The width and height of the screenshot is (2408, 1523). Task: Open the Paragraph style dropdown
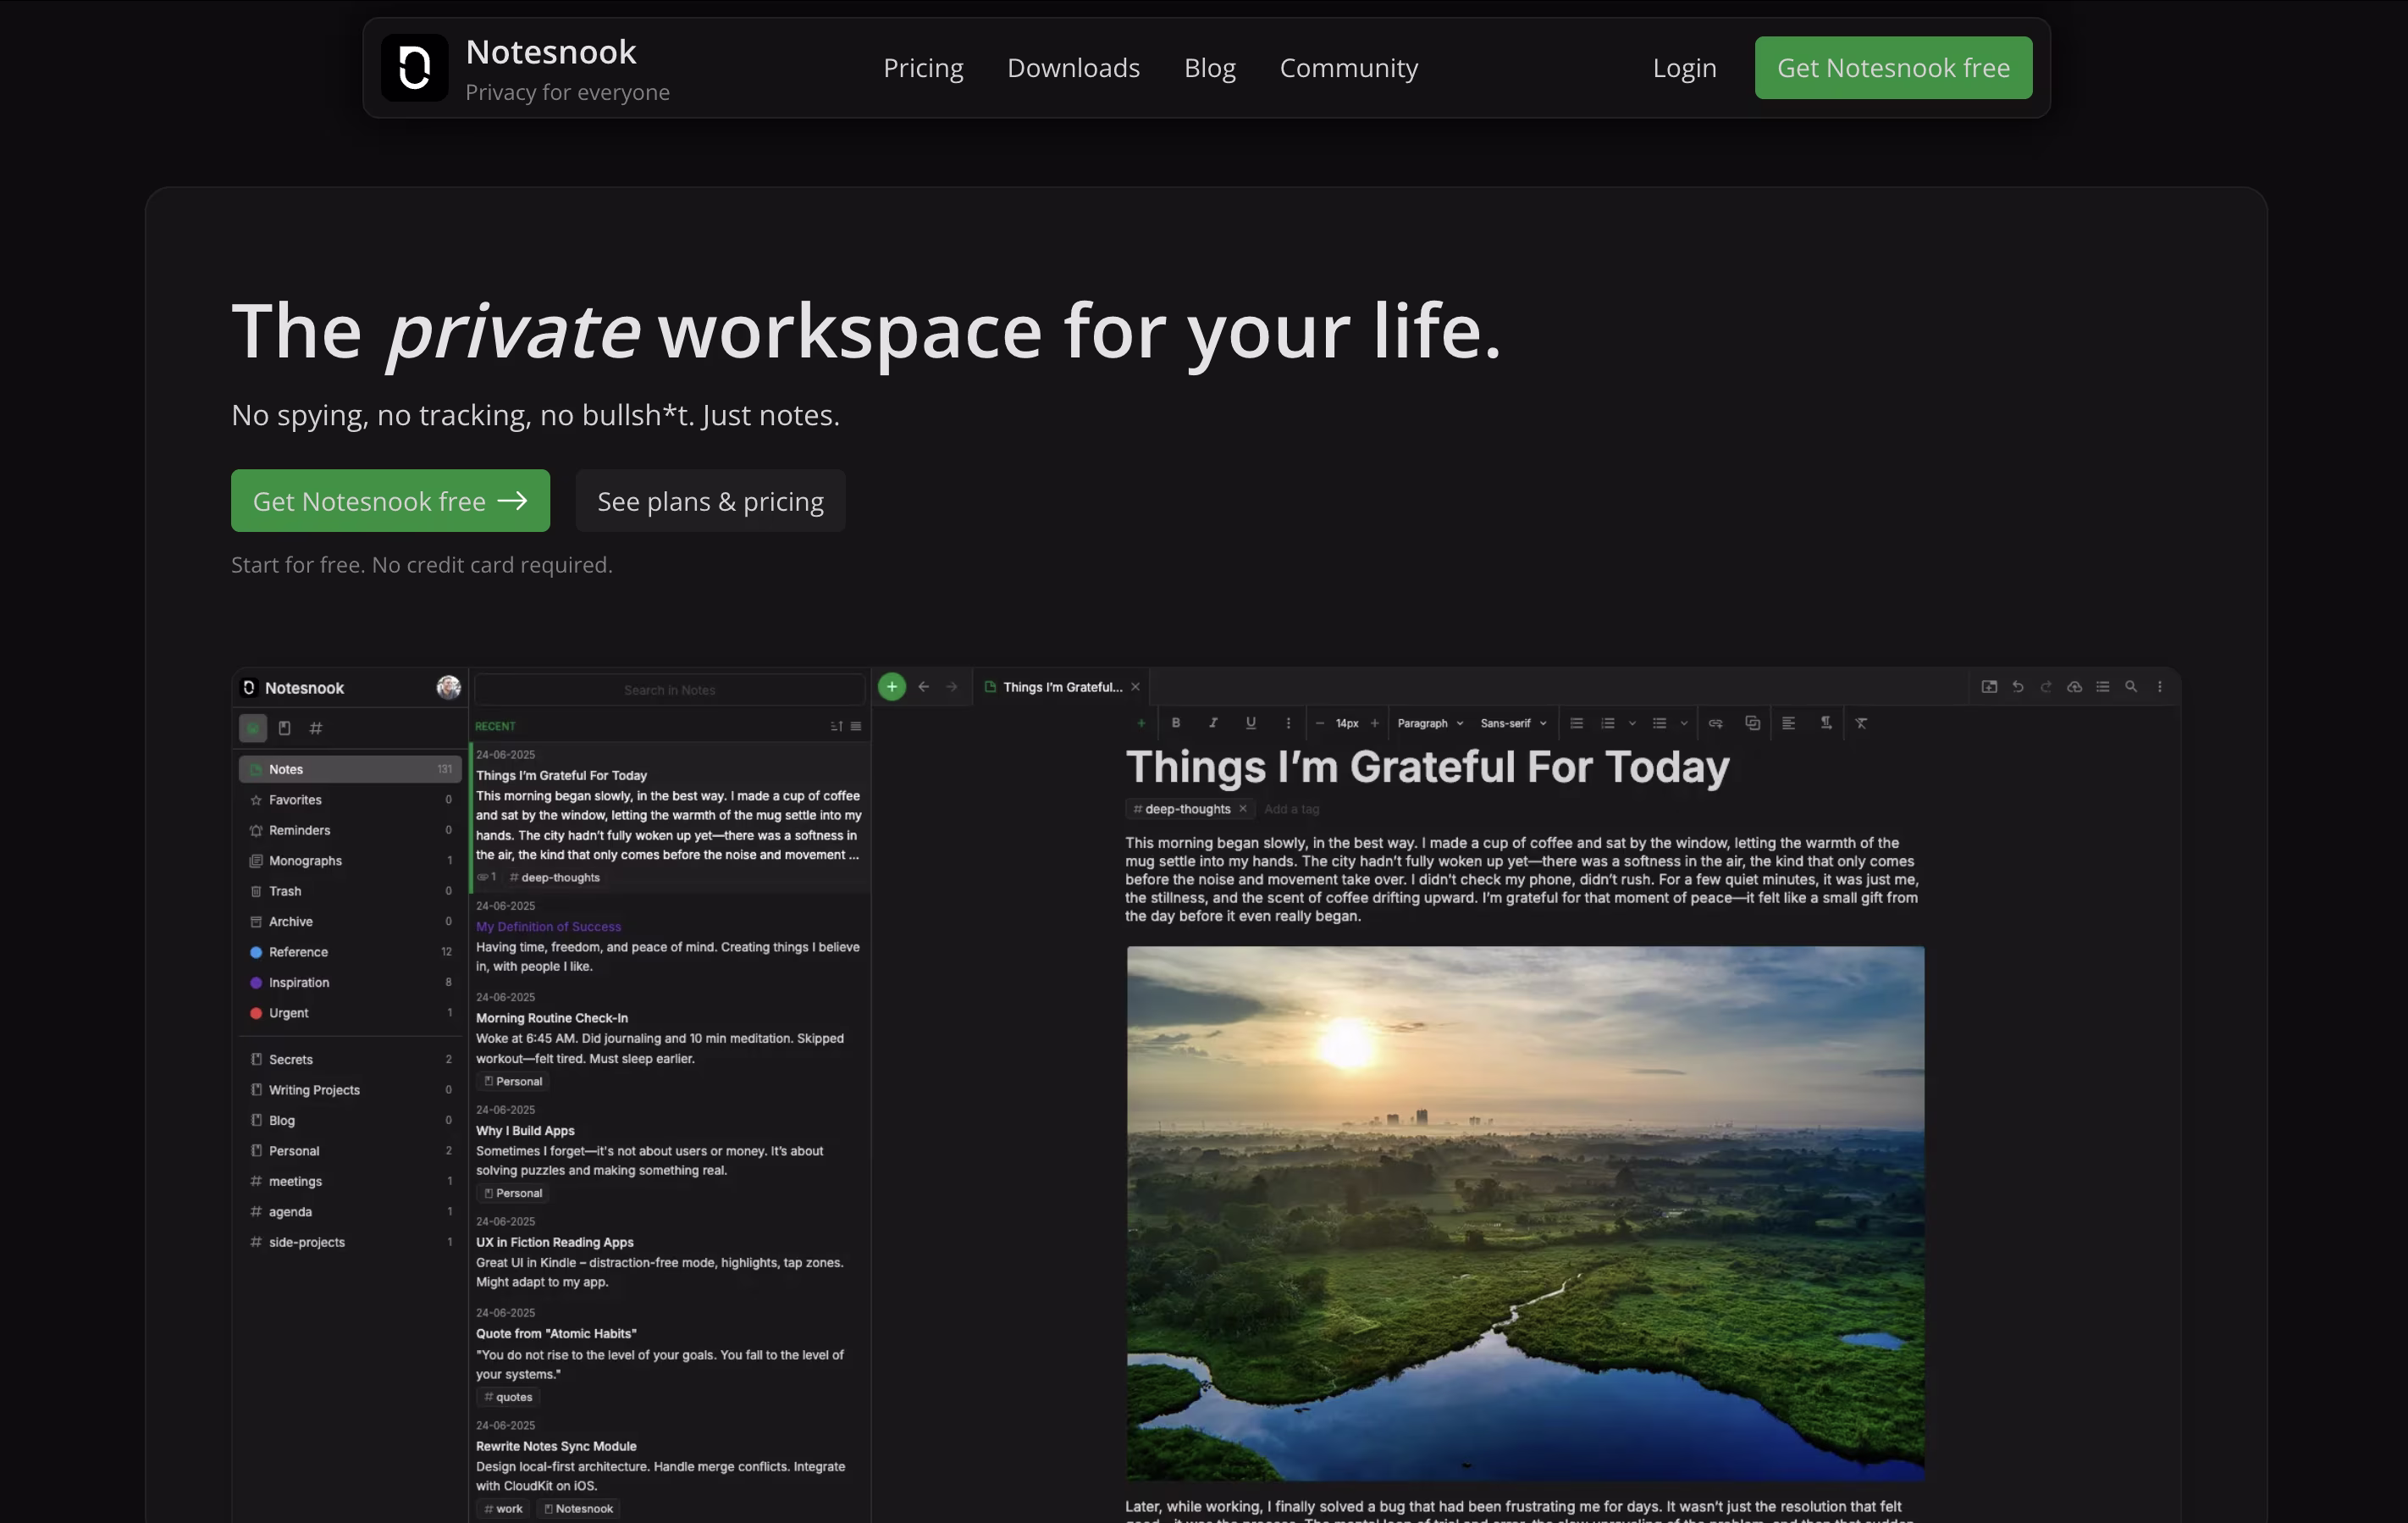click(x=1430, y=723)
